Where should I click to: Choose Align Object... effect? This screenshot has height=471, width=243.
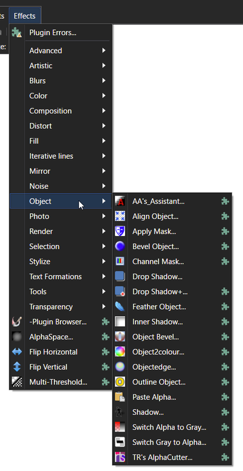pyautogui.click(x=172, y=216)
